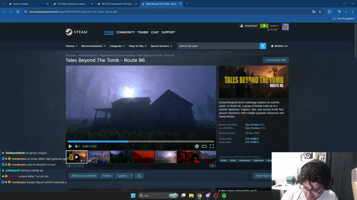This screenshot has height=200, width=357.
Task: Focus the Search the store field
Action: (x=218, y=46)
